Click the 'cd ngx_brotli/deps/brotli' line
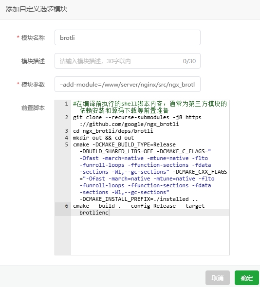Image resolution: width=260 pixels, height=287 pixels. pos(113,131)
